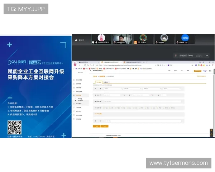Image resolution: width=215 pixels, height=172 pixels.
Task: Select Gavin's participant video tile
Action: pos(101,39)
